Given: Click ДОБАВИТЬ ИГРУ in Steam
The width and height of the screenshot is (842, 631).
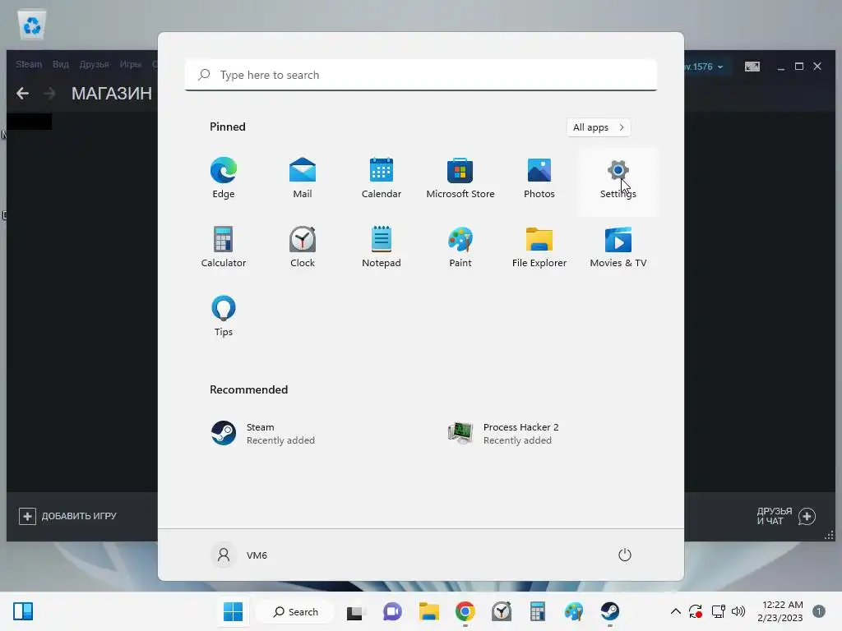Looking at the screenshot, I should [x=67, y=516].
